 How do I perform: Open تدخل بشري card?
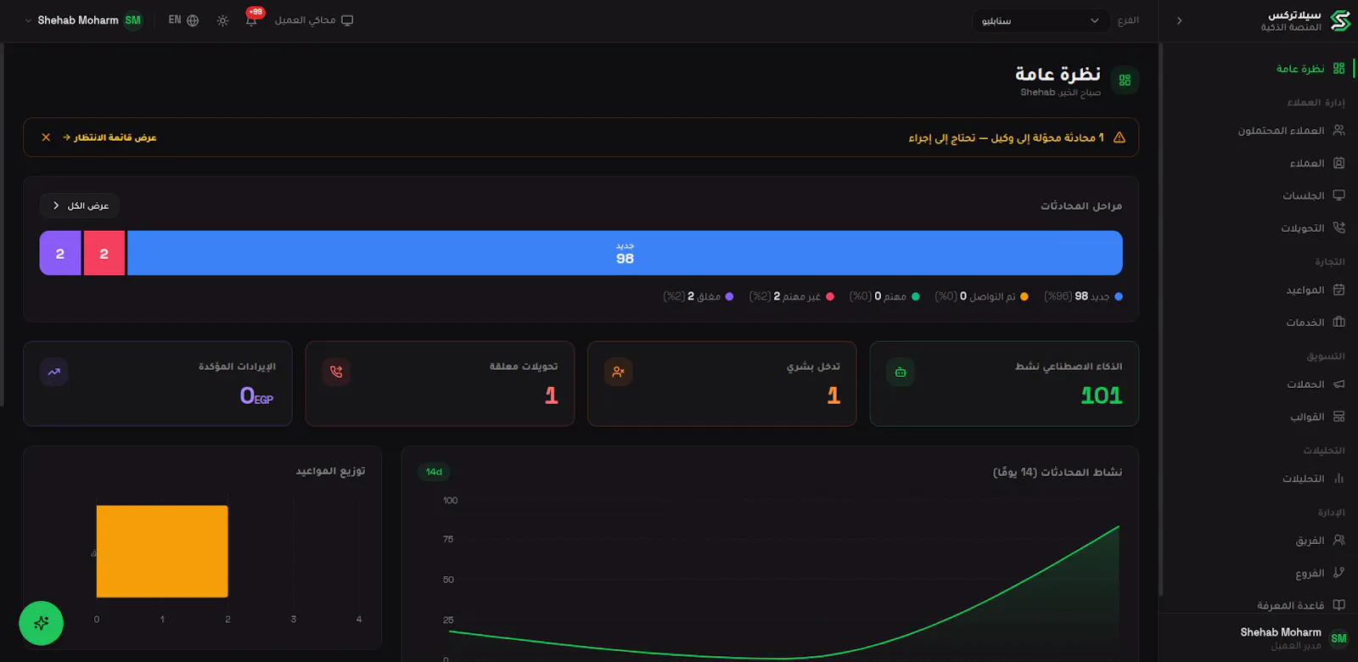pyautogui.click(x=721, y=384)
